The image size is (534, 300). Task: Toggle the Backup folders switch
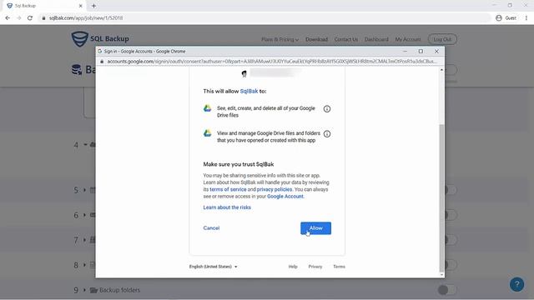pos(447,290)
